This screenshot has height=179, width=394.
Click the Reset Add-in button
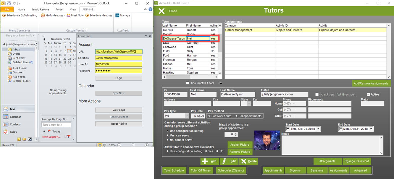[119, 124]
